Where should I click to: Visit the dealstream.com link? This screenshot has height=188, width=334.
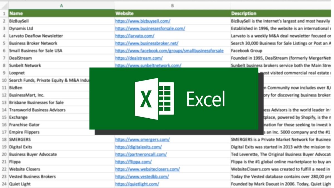[139, 58]
